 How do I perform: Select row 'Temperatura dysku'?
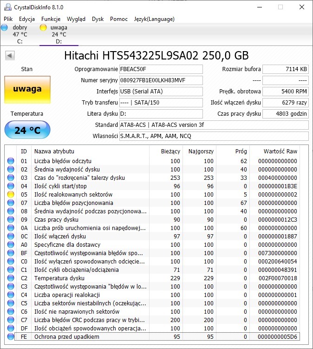tap(153, 278)
